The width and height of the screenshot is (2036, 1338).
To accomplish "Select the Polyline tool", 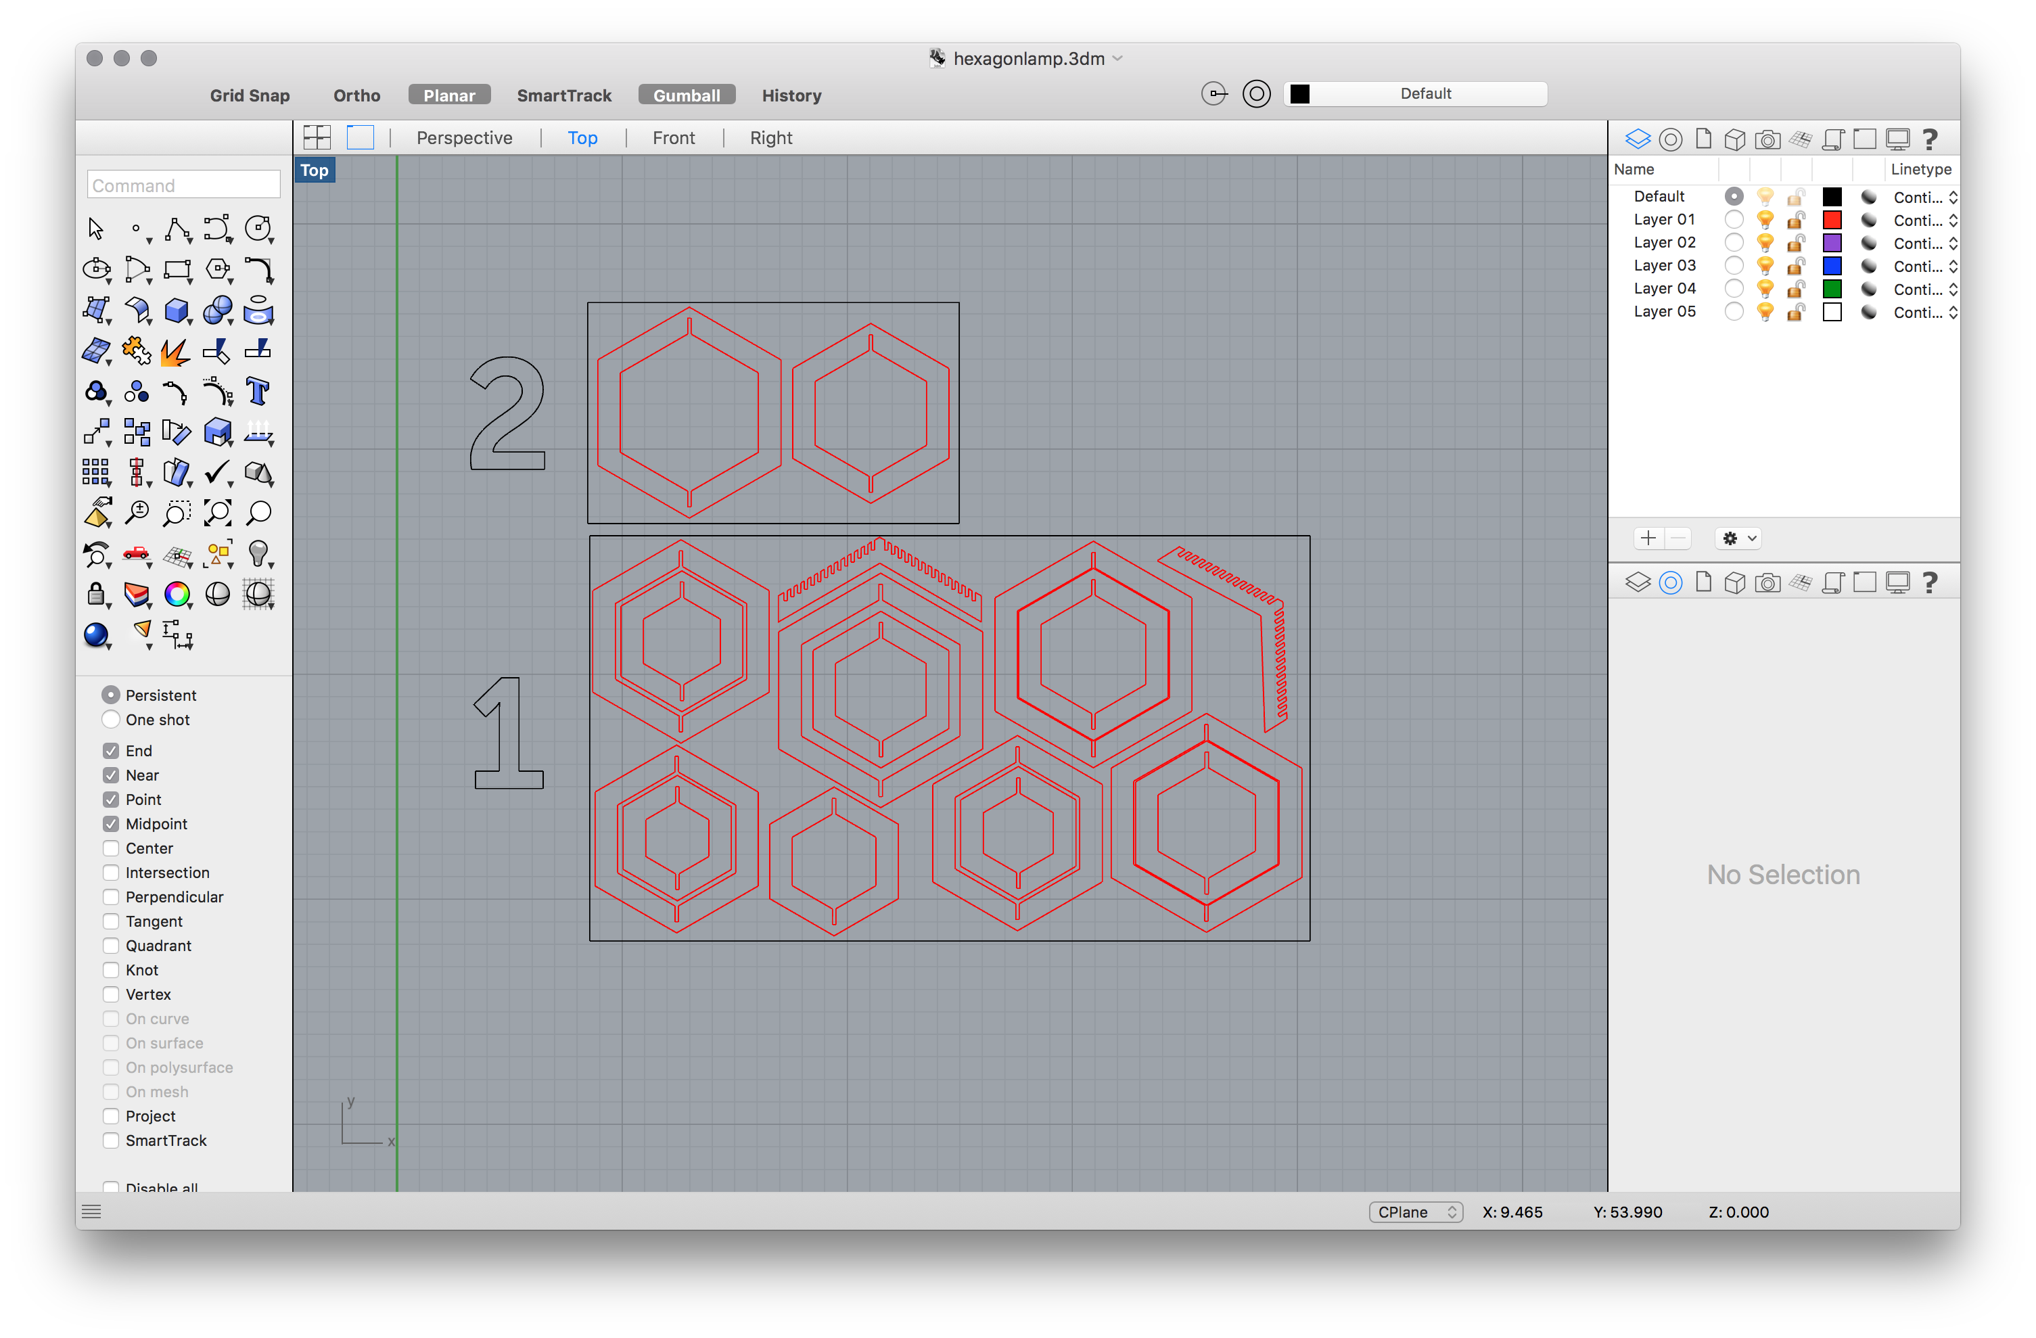I will pos(177,229).
